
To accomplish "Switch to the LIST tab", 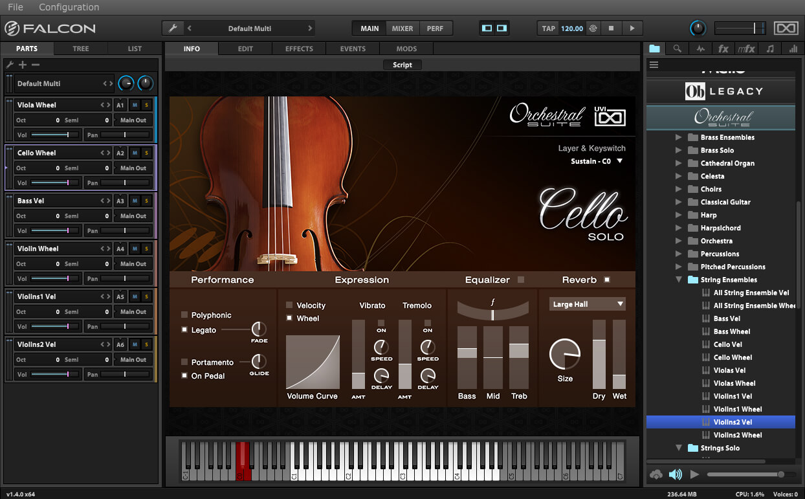I will coord(135,49).
